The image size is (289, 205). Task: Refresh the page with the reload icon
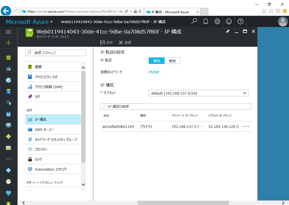(140, 11)
